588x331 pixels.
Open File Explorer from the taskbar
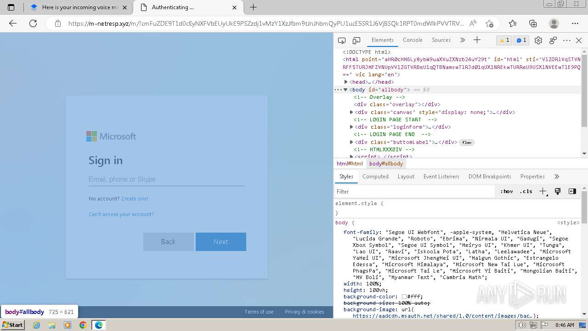coord(52,325)
